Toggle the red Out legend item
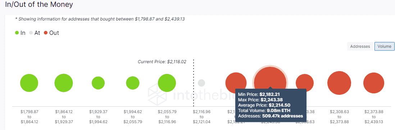Viewport: 395px width, 130px height. pos(51,33)
